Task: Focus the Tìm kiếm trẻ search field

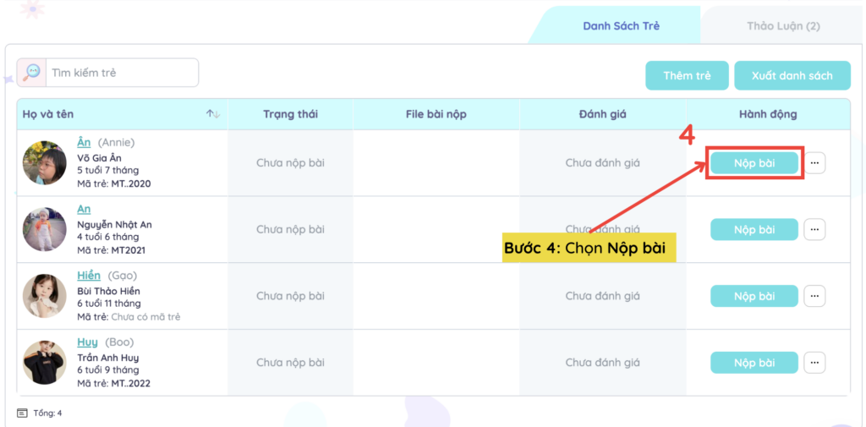Action: (x=123, y=73)
